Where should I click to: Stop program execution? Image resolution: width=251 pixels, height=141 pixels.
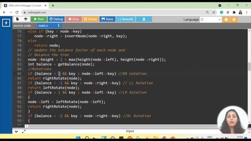tap(74, 19)
